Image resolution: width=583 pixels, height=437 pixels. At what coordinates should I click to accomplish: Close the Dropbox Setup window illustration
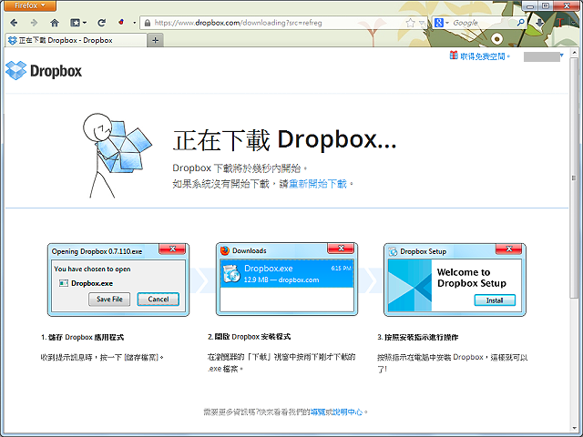click(x=509, y=249)
